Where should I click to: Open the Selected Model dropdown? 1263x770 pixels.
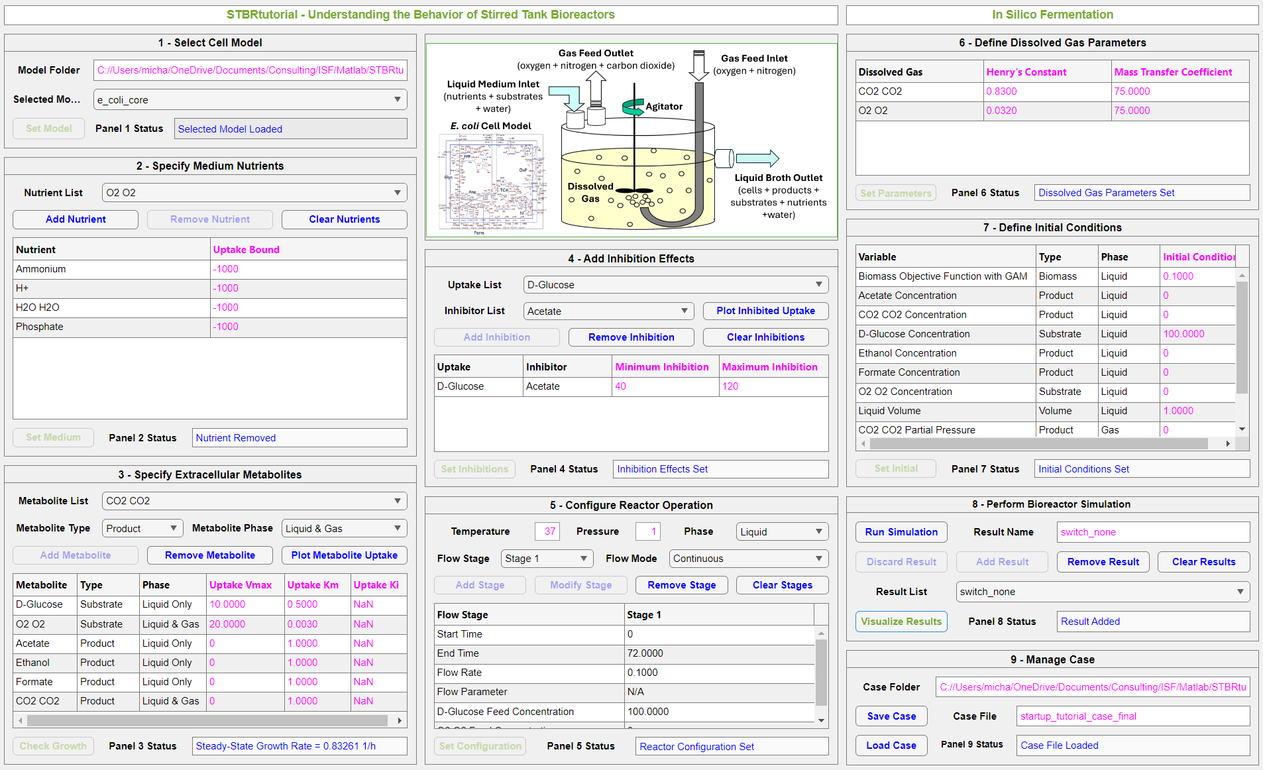[x=250, y=100]
